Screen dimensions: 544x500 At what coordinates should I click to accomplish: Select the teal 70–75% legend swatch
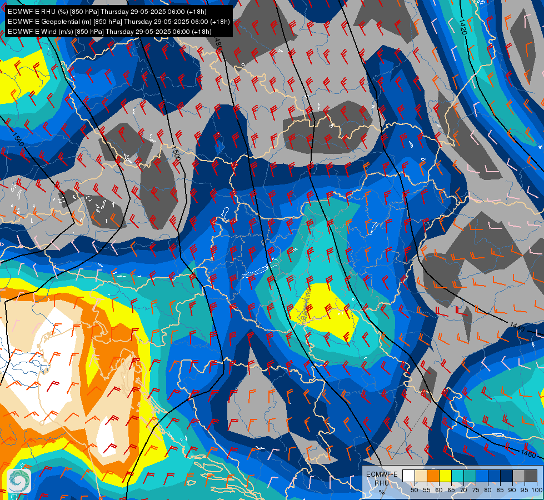470,476
